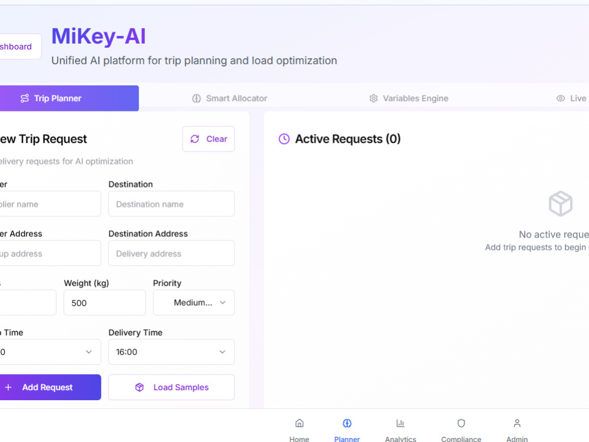The width and height of the screenshot is (589, 442).
Task: Click the Admin user icon
Action: tap(517, 423)
